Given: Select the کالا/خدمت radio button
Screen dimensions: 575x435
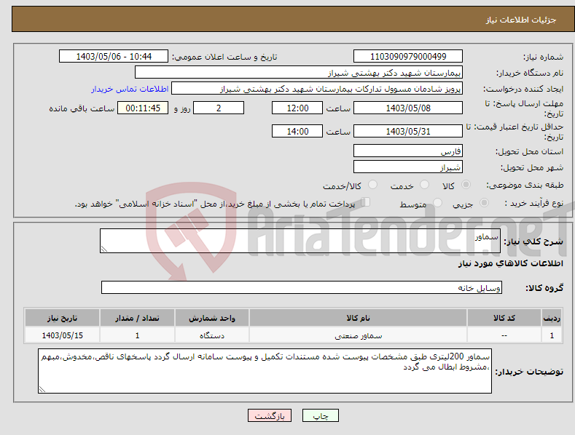Looking at the screenshot, I should 372,185.
